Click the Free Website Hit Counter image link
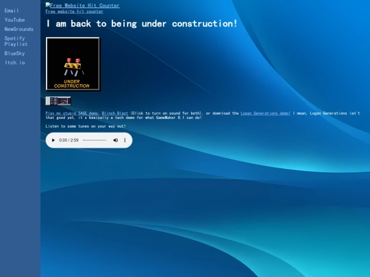This screenshot has width=370, height=277. pos(83,5)
